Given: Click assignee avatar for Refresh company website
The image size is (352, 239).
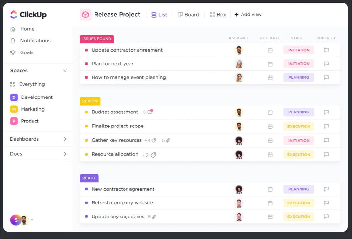Looking at the screenshot, I should 239,203.
